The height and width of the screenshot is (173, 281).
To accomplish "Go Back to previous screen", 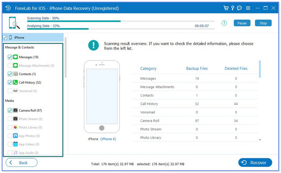I will (x=22, y=163).
